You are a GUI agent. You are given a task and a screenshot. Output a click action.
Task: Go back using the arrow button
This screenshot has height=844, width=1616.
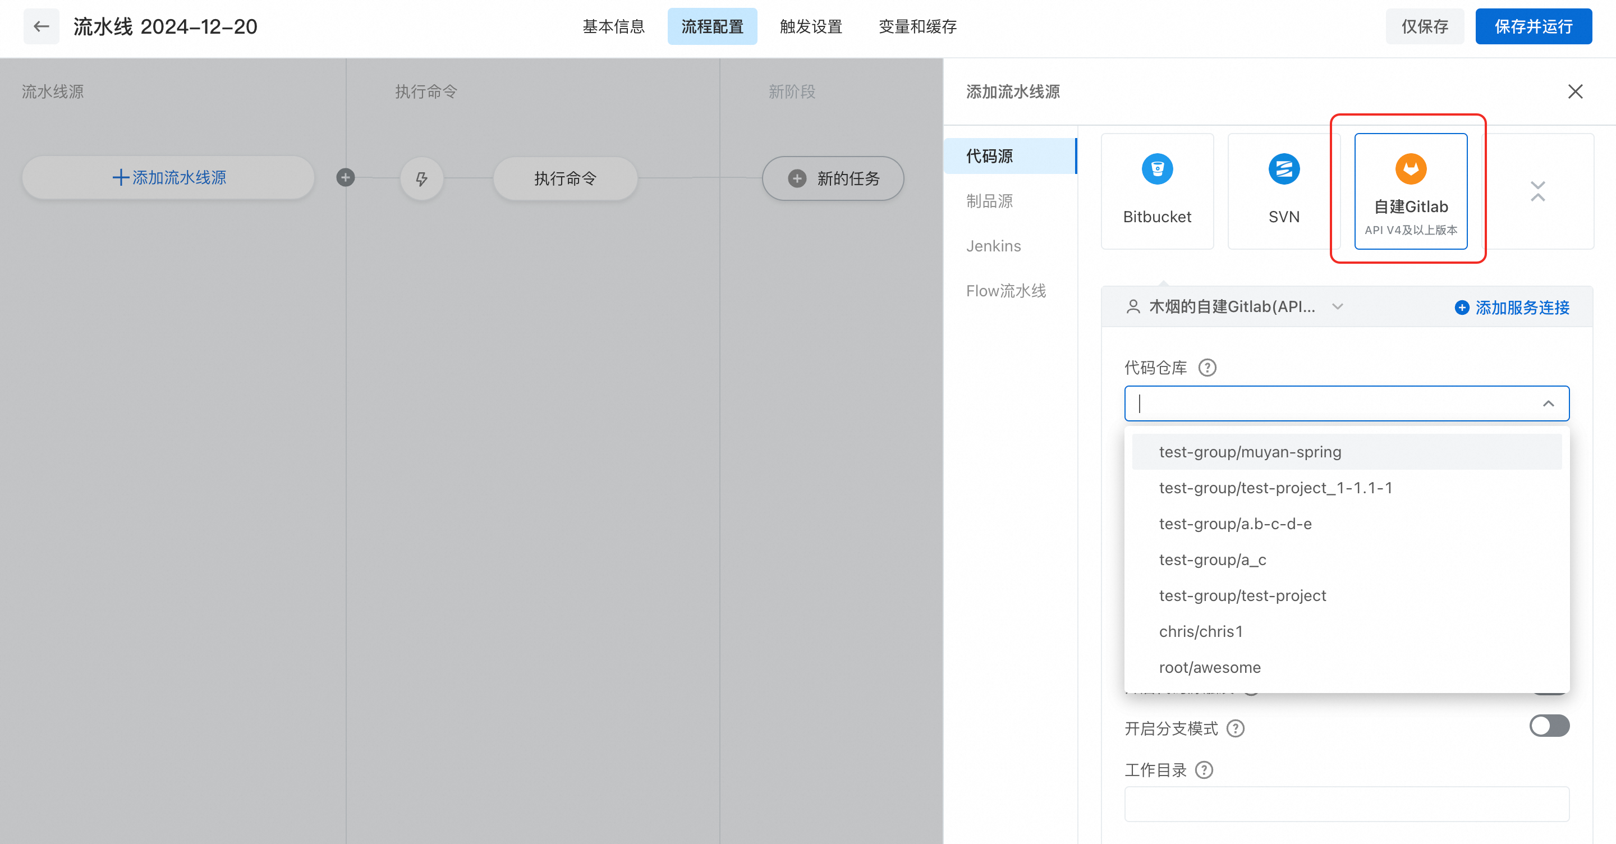pyautogui.click(x=42, y=26)
